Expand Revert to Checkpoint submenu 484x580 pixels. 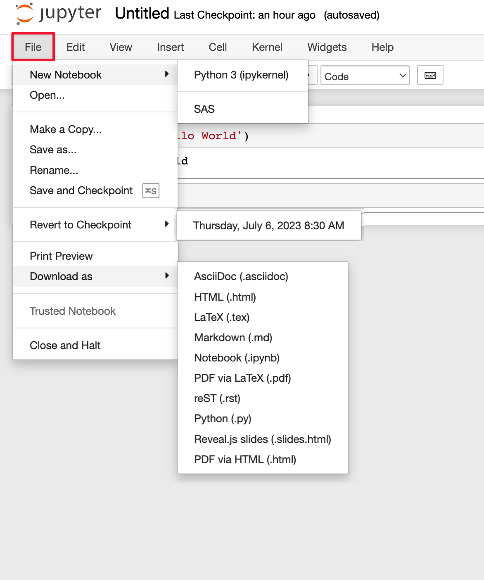coord(95,225)
